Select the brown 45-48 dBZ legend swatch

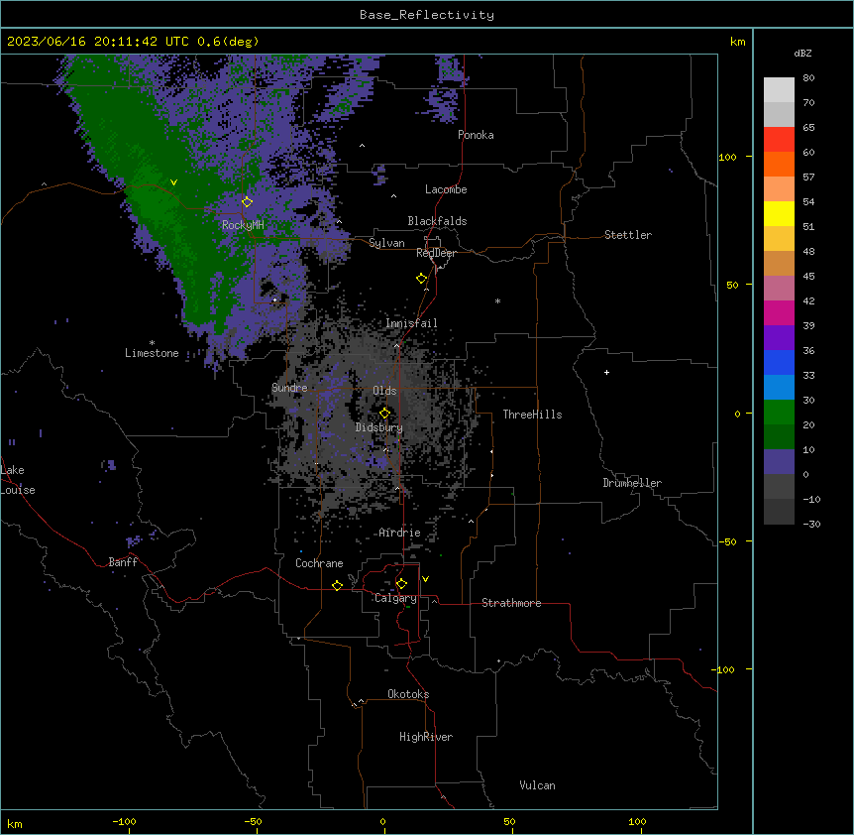pos(779,263)
